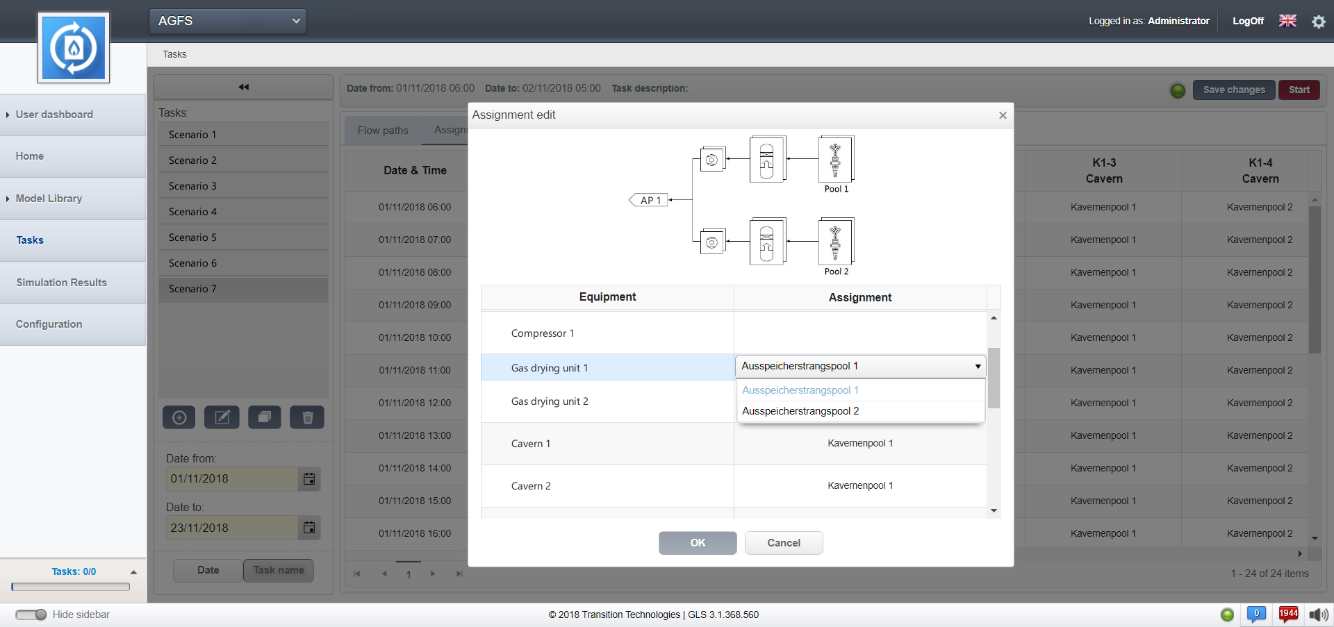Choose Ausspeicherstrangspool 2 from the list

coord(800,411)
